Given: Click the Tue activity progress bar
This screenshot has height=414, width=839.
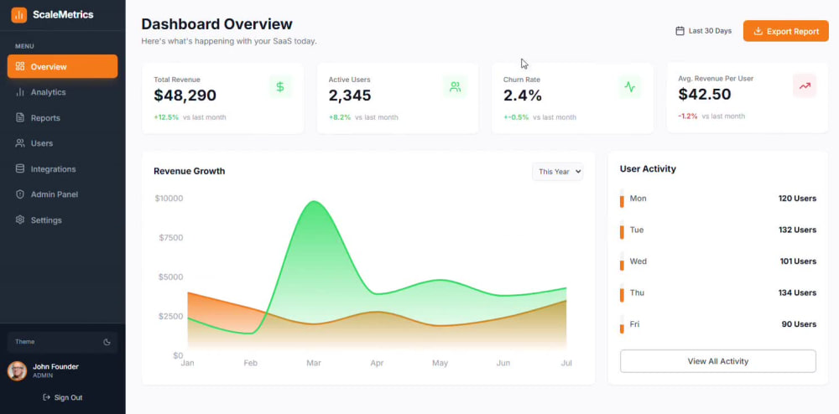Looking at the screenshot, I should (622, 230).
